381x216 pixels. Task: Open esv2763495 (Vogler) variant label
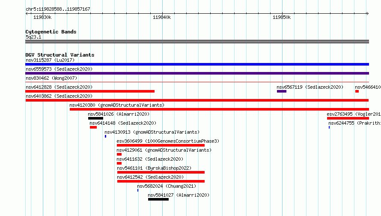point(354,114)
